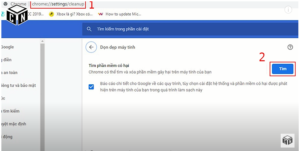
Task: Select the 'an toàn' sidebar item
Action: [x=9, y=73]
